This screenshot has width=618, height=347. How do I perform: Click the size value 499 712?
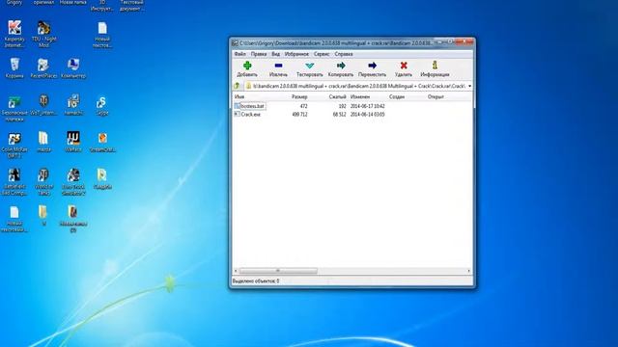(x=300, y=115)
